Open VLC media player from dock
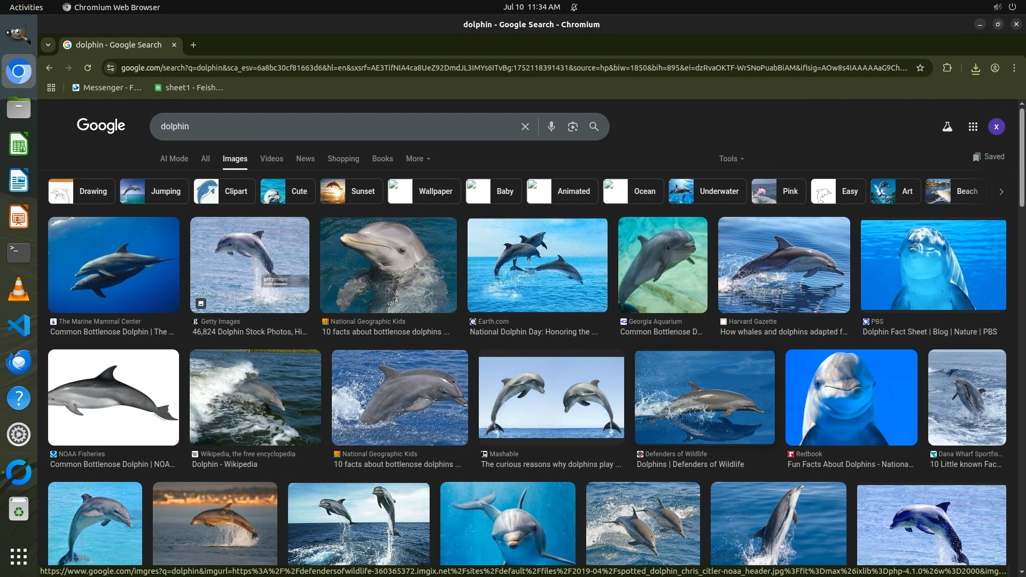1026x577 pixels. click(x=19, y=289)
